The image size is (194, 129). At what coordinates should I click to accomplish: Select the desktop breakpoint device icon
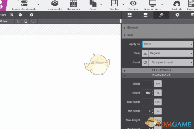34,21
